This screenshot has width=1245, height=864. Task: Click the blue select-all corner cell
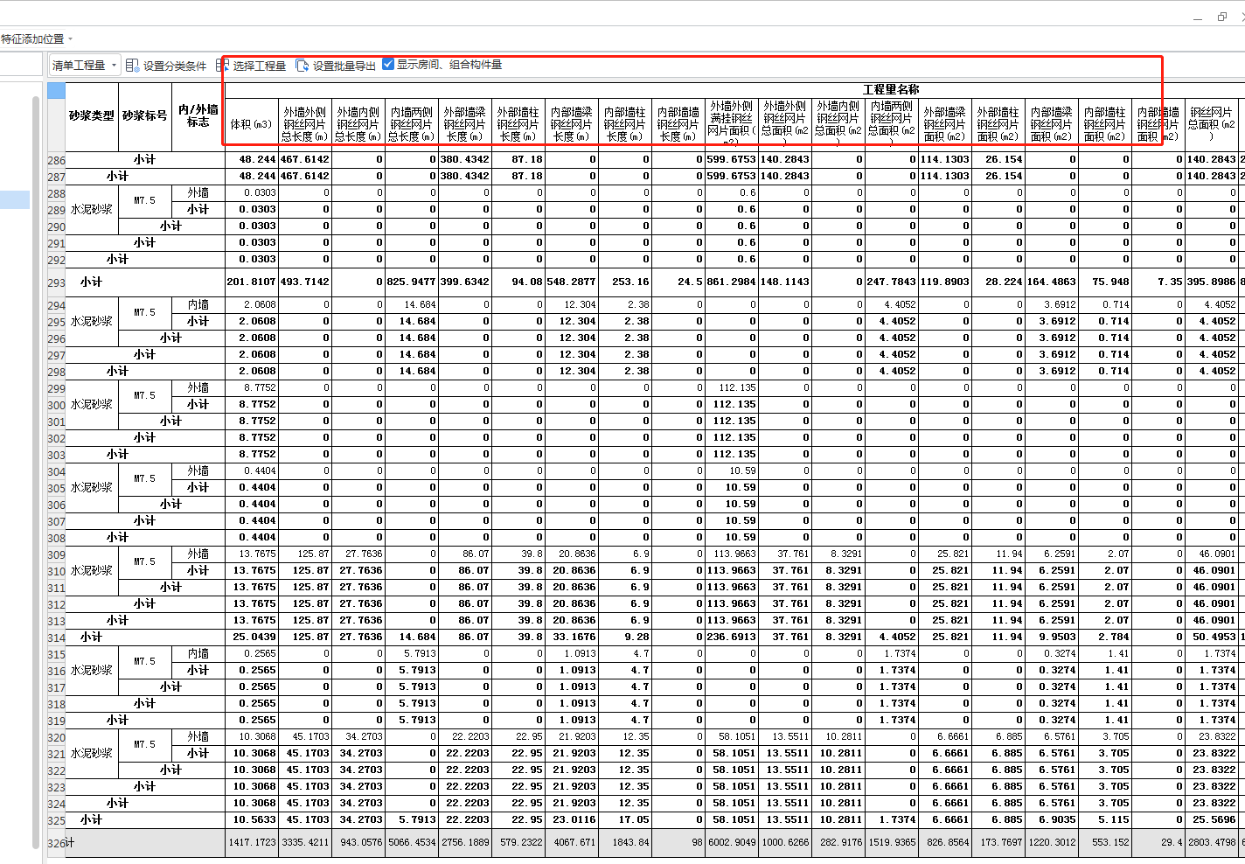(x=56, y=90)
